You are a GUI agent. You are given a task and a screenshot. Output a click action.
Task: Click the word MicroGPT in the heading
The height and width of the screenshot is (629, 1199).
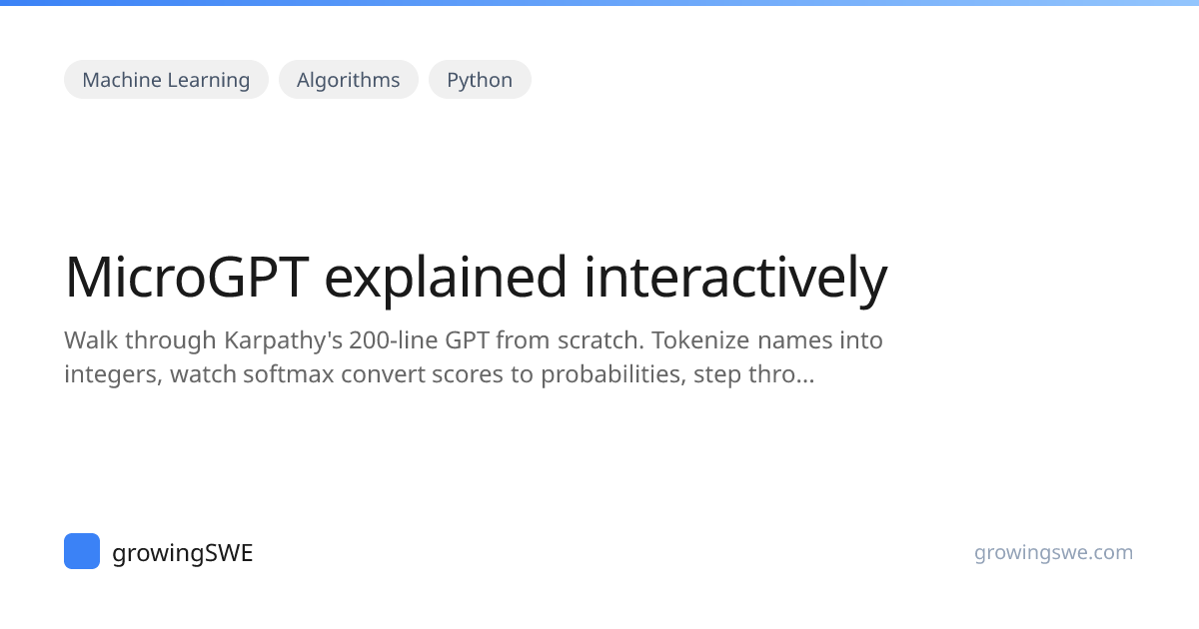coord(187,278)
